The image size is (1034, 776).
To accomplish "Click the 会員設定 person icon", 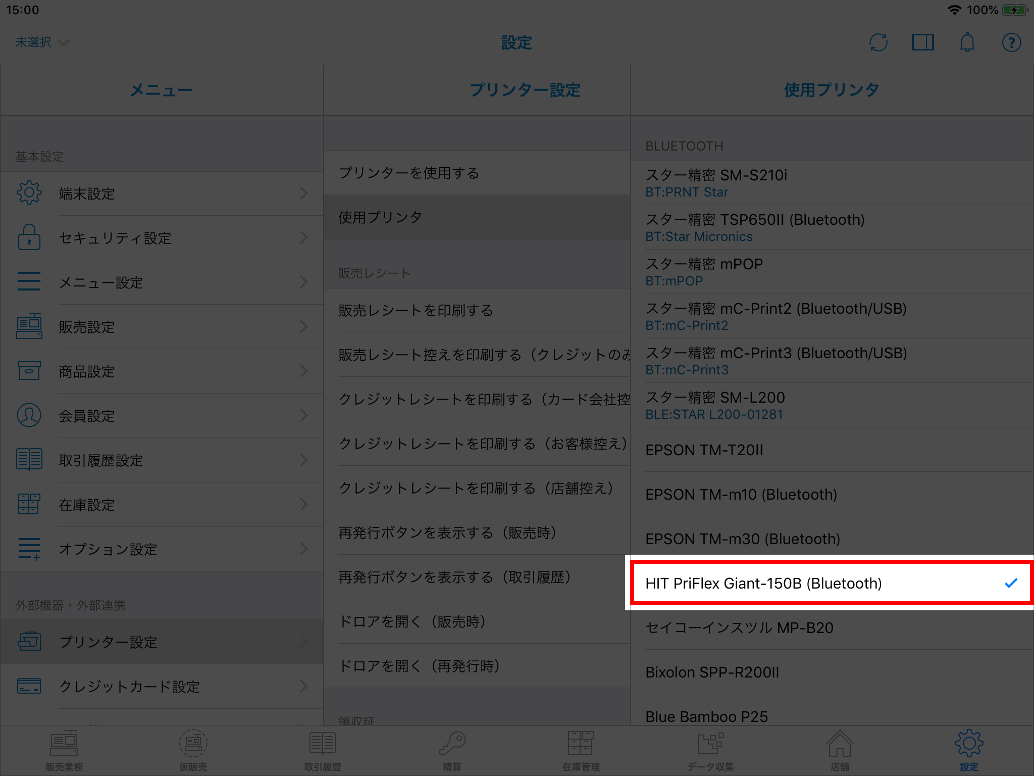I will [x=29, y=415].
